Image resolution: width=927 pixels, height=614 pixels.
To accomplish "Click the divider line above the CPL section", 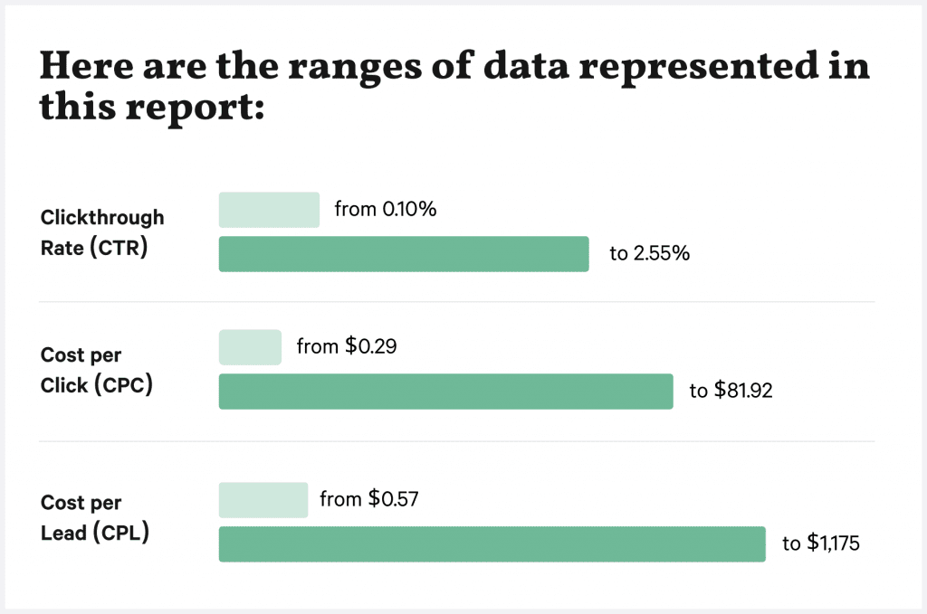I will (456, 441).
